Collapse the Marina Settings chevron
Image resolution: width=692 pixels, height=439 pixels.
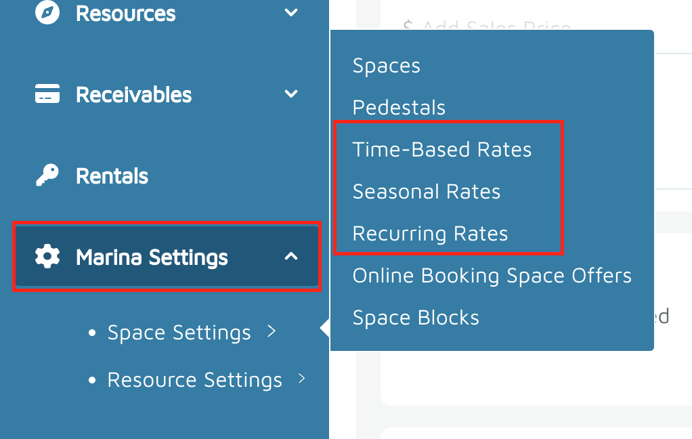(291, 256)
